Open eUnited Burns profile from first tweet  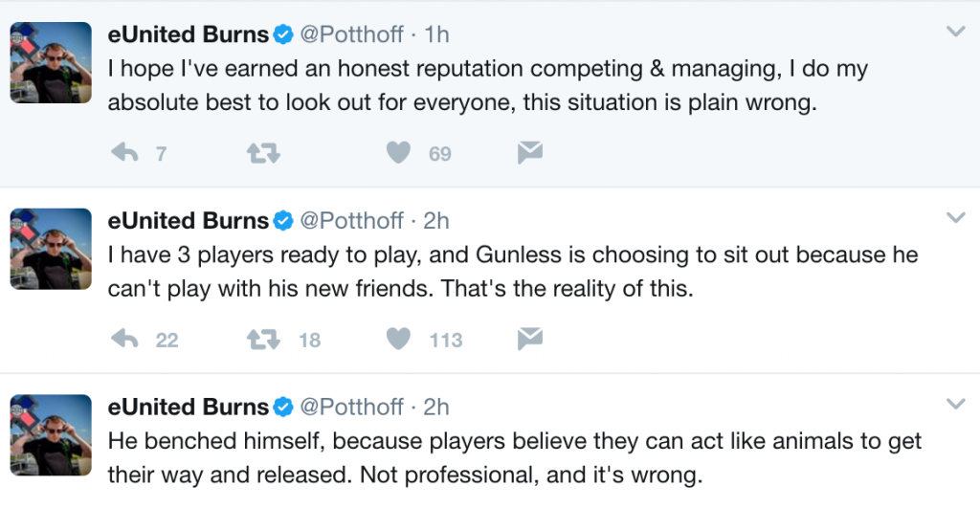click(189, 34)
